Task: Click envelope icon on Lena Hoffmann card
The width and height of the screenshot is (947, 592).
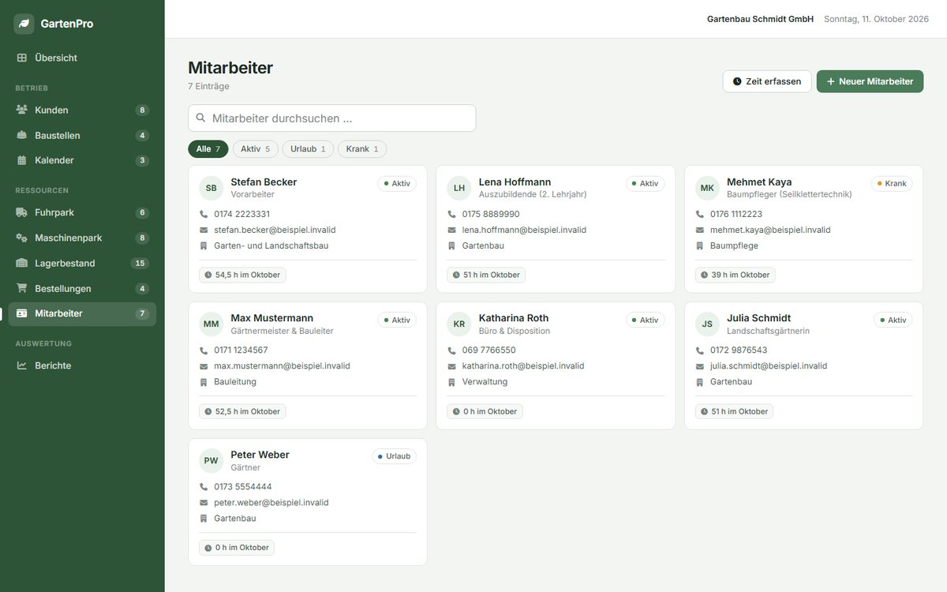Action: click(452, 230)
